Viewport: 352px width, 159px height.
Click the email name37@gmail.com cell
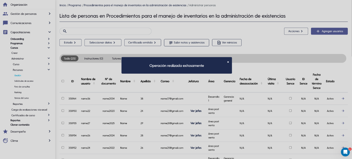[x=172, y=99]
